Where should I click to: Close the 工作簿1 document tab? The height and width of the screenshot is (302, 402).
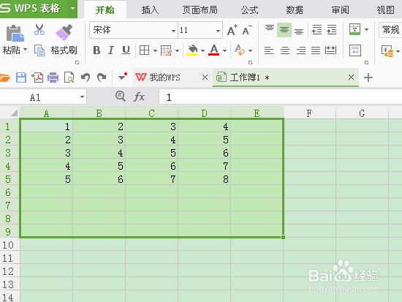(x=351, y=77)
